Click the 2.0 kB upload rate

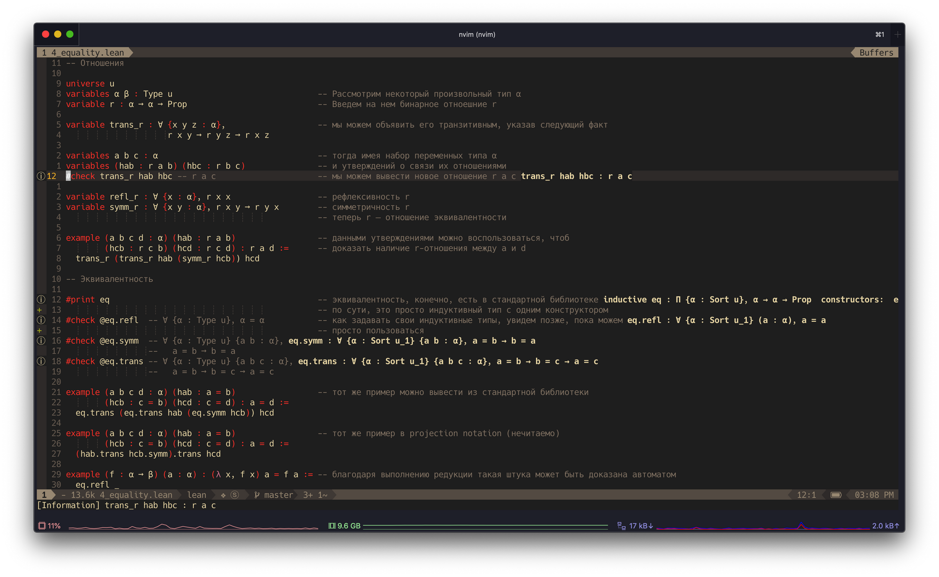click(885, 526)
